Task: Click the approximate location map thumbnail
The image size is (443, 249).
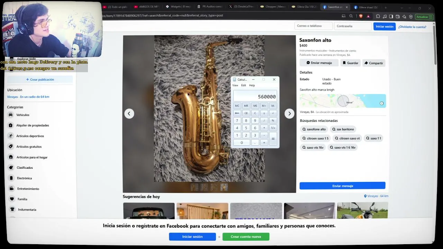Action: [343, 101]
